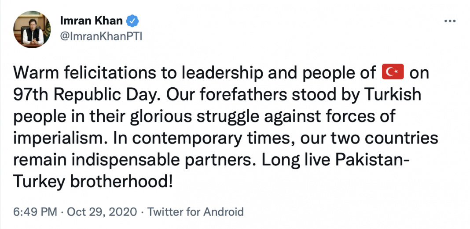Click the words "Warm felicitations" in tweet
Screen dimensions: 470x229
tap(81, 73)
